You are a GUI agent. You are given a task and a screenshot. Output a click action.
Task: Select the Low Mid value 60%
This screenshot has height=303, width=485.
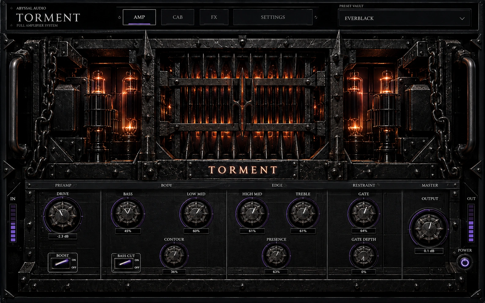(x=196, y=231)
